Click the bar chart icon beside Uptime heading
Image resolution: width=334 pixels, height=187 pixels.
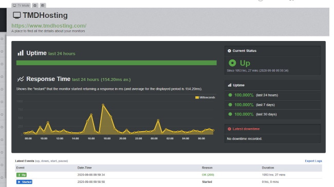pyautogui.click(x=21, y=53)
